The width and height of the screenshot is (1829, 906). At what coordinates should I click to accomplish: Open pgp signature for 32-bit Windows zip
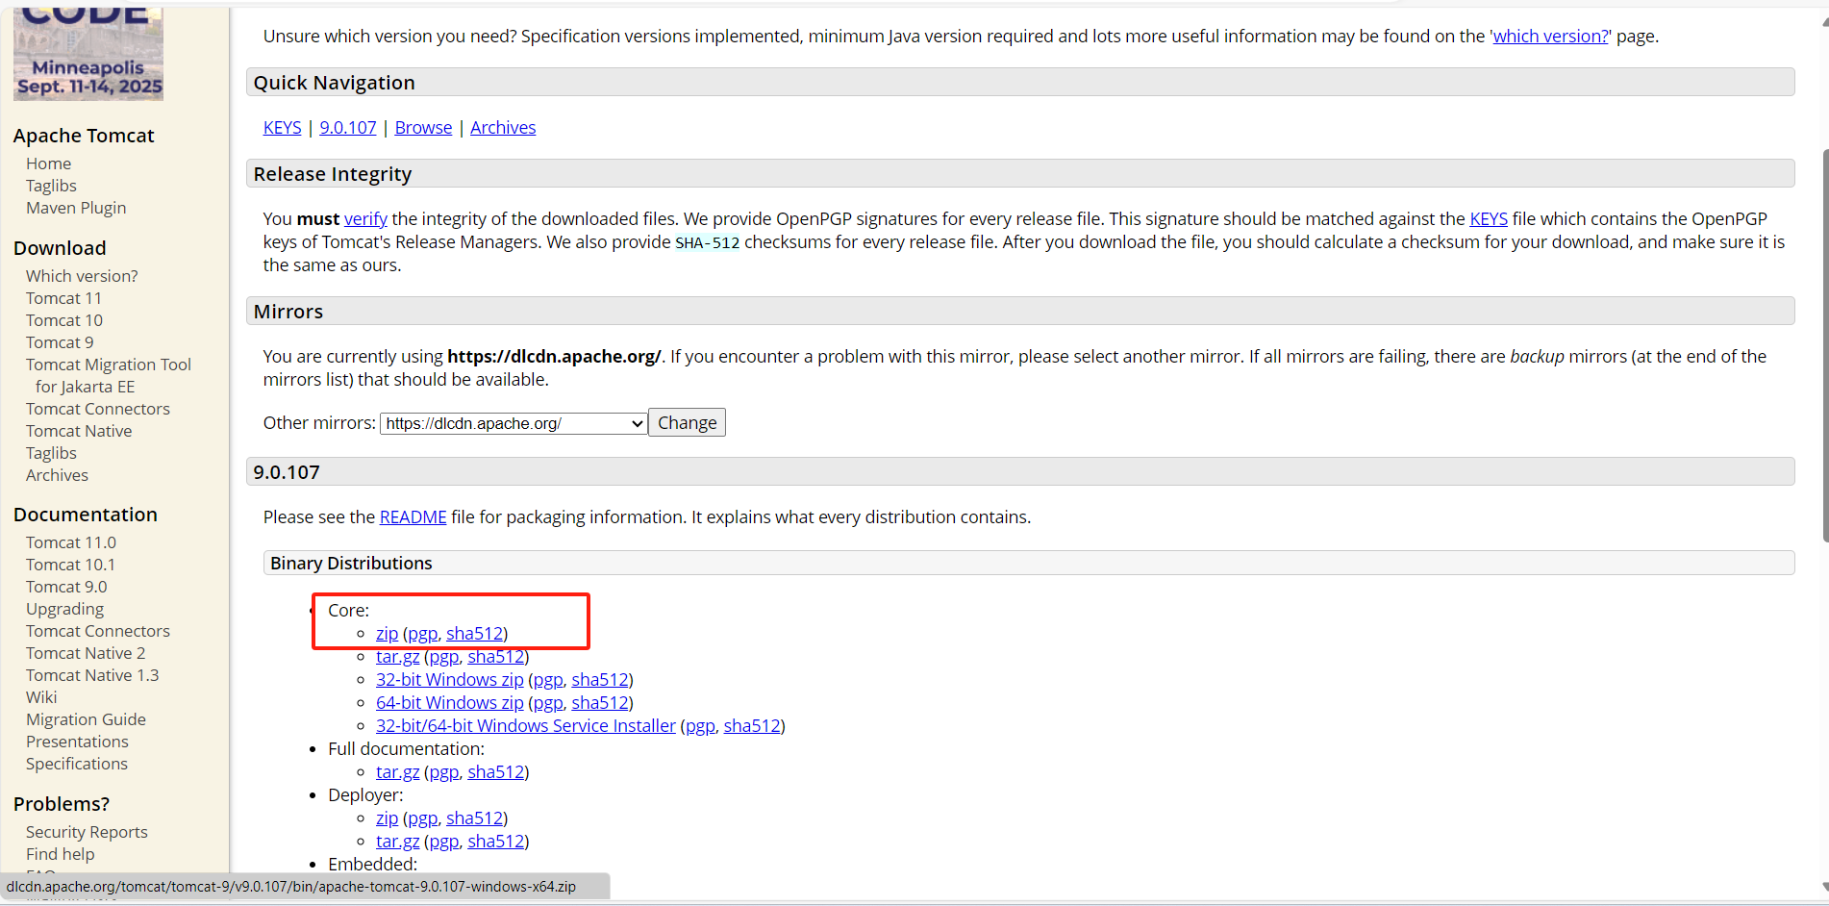[548, 679]
